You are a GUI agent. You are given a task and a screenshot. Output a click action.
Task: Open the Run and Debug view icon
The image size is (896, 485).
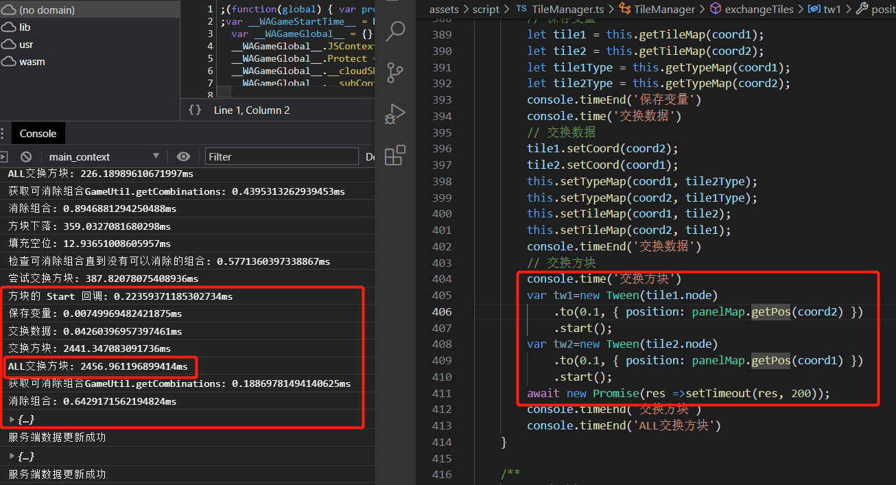(395, 114)
